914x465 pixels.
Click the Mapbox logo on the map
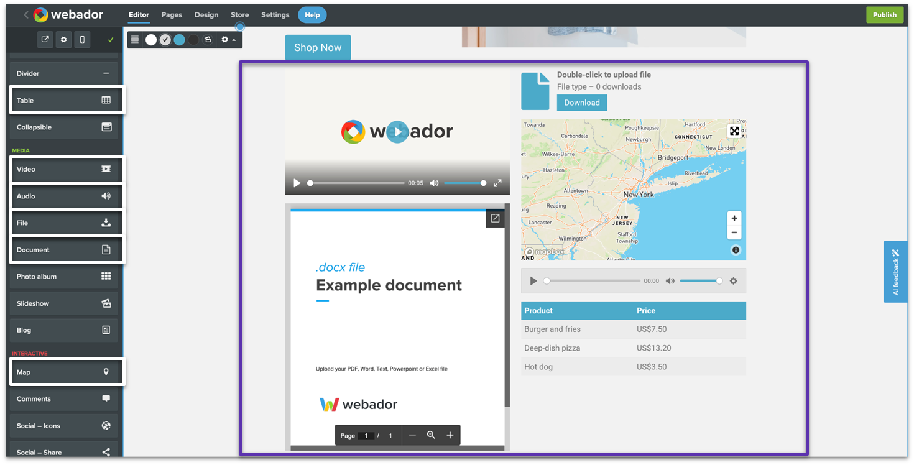click(x=545, y=252)
